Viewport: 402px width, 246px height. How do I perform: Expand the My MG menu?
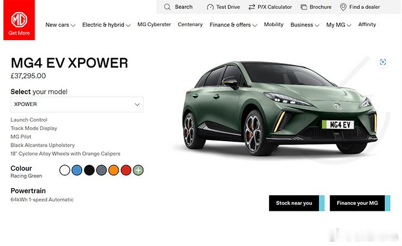[338, 25]
